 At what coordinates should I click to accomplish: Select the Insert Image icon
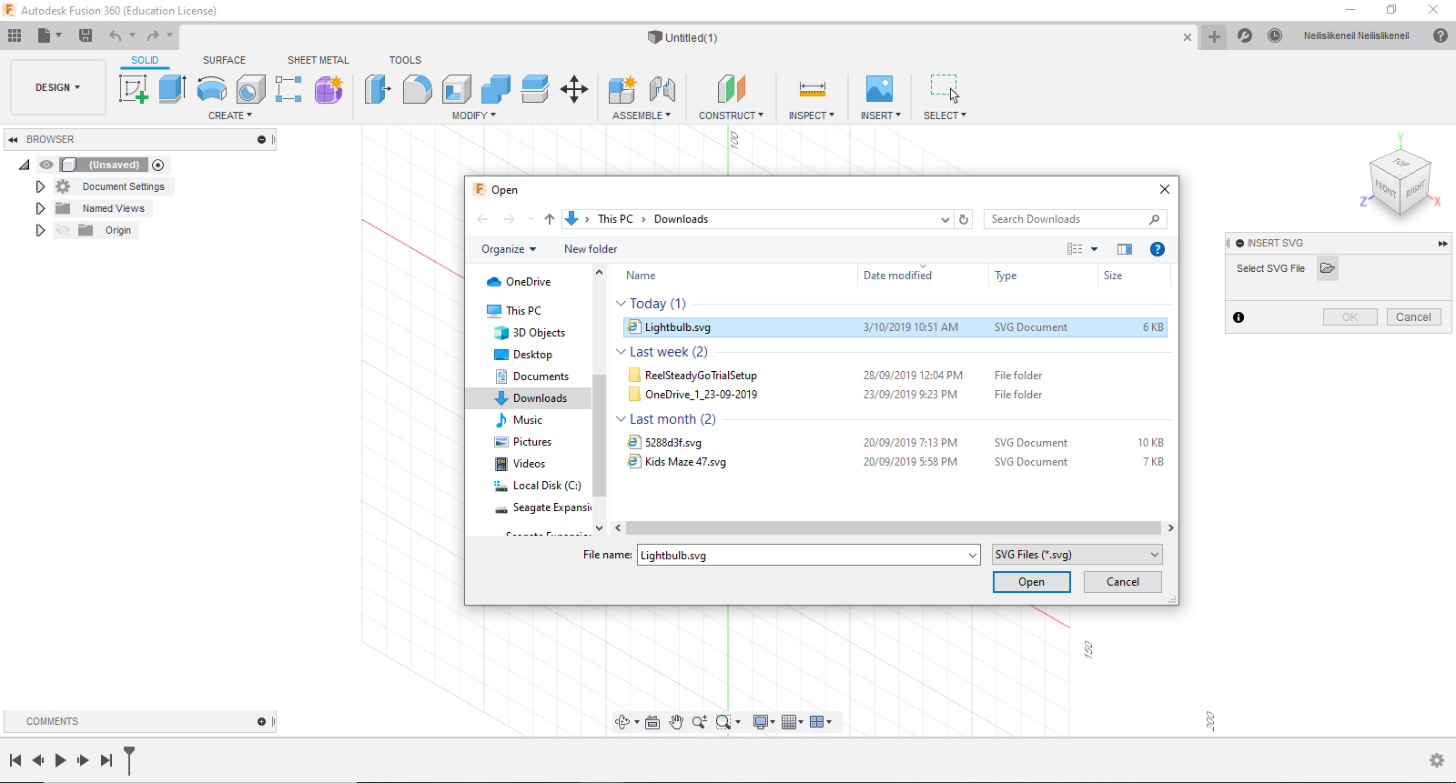tap(879, 89)
